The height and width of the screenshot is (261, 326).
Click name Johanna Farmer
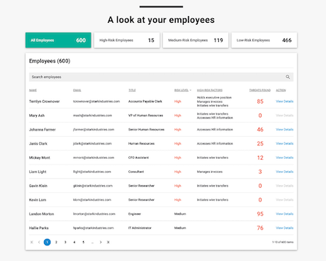(x=43, y=130)
